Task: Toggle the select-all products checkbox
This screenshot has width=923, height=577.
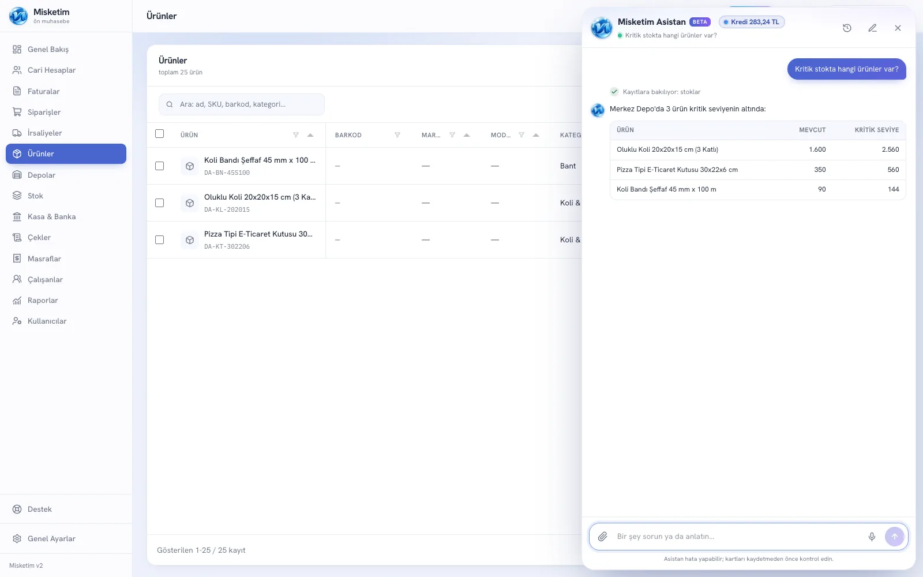Action: (x=160, y=134)
